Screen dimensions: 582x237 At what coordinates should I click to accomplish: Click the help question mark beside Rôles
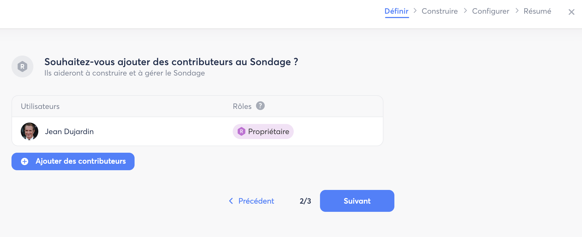pyautogui.click(x=260, y=106)
